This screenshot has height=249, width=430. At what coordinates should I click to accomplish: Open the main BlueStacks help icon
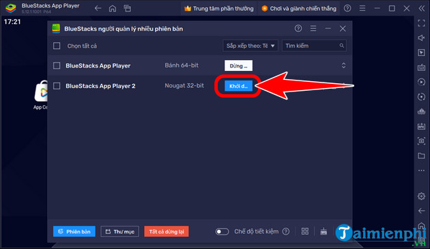(347, 8)
